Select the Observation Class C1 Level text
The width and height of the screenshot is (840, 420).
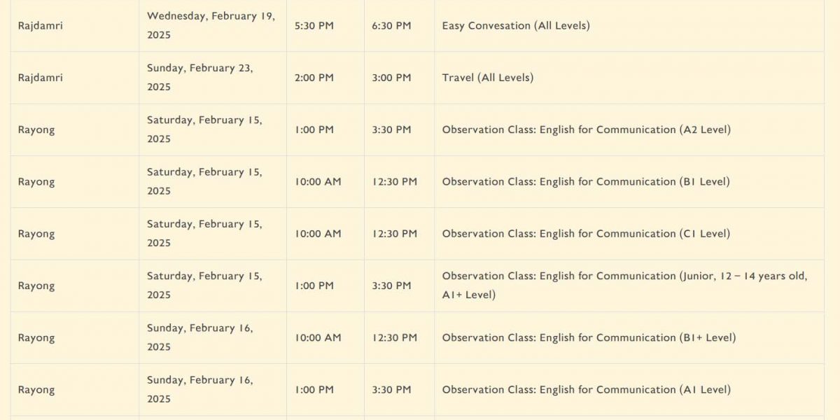pyautogui.click(x=586, y=233)
